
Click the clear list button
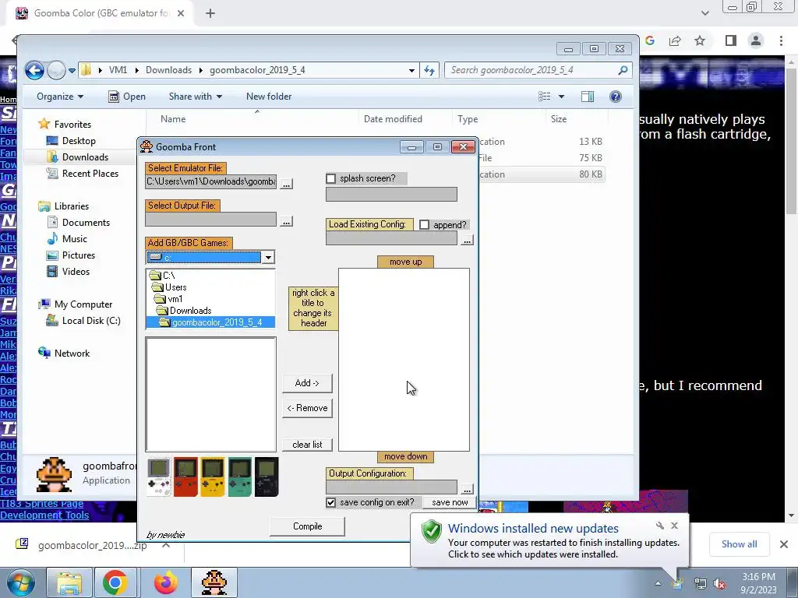pos(307,445)
